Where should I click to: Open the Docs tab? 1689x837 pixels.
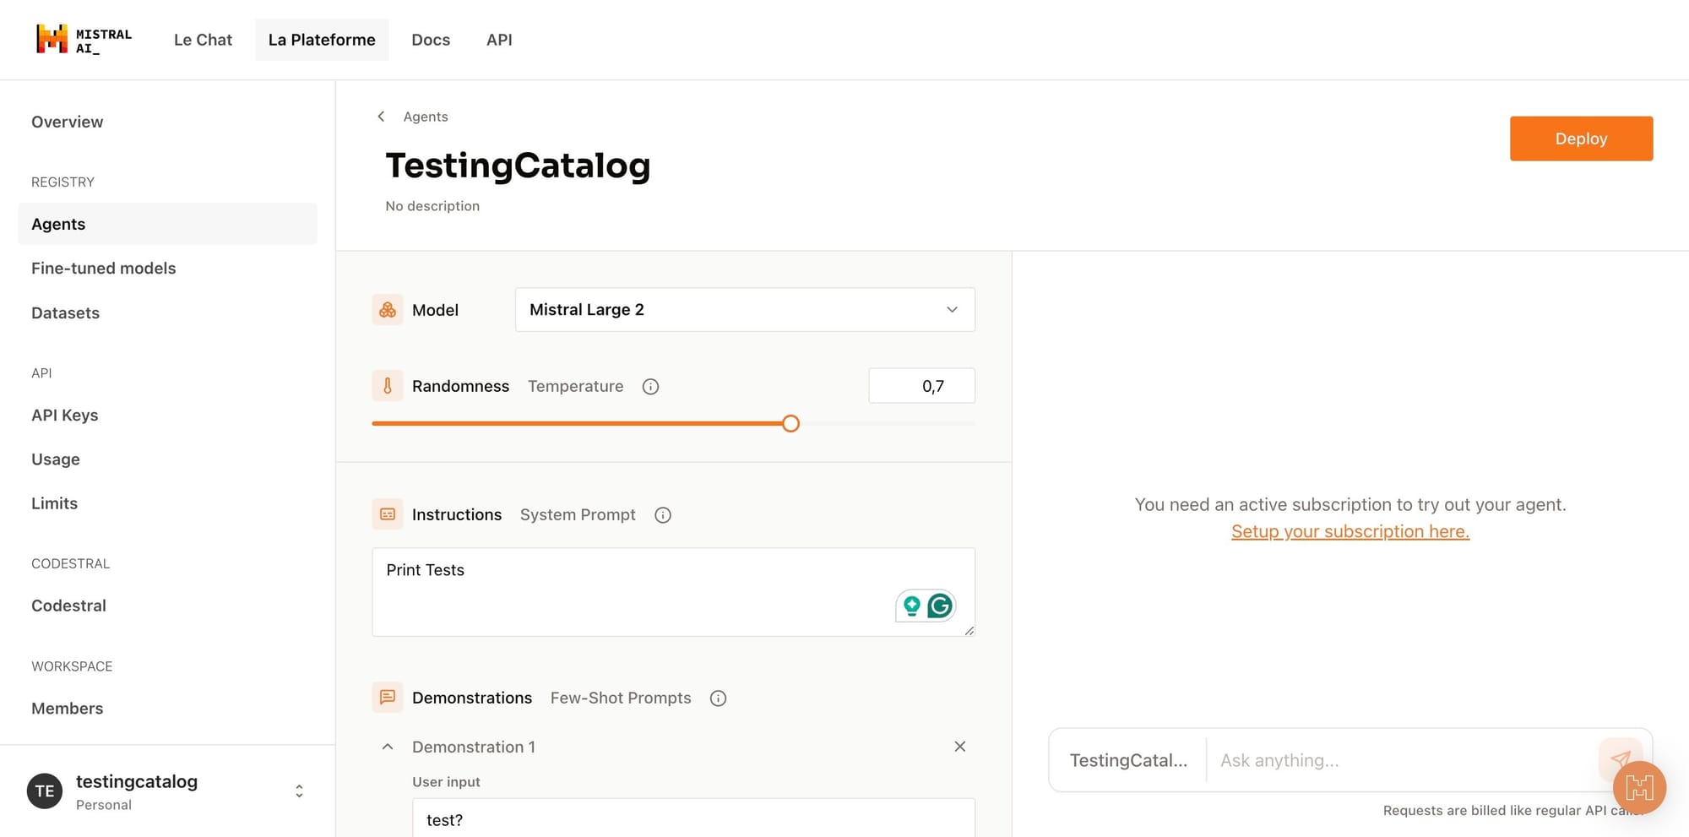click(x=431, y=40)
